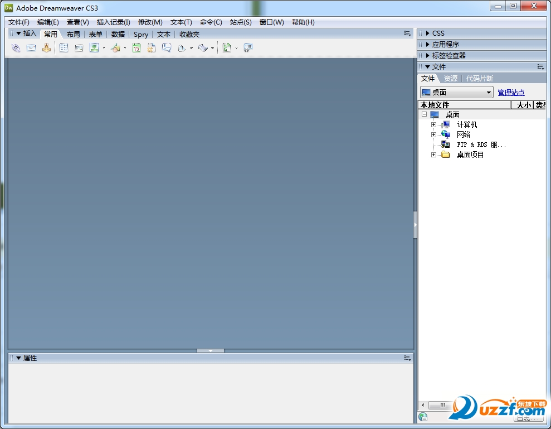Open the 窗口(W) menu

point(272,22)
